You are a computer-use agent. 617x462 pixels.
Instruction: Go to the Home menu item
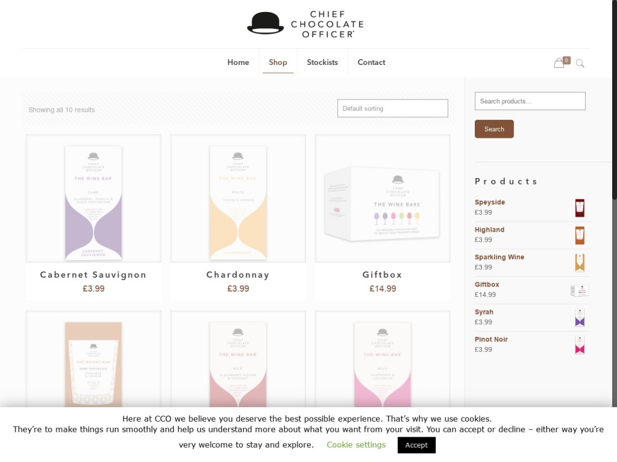click(x=238, y=62)
